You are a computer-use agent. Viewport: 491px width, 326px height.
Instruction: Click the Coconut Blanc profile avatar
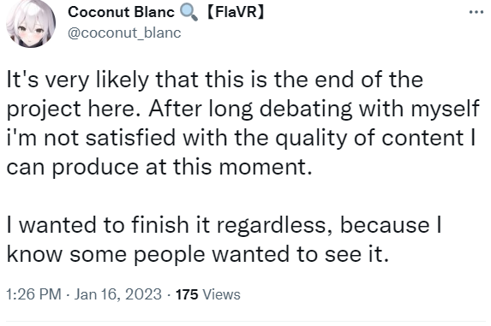tap(31, 24)
